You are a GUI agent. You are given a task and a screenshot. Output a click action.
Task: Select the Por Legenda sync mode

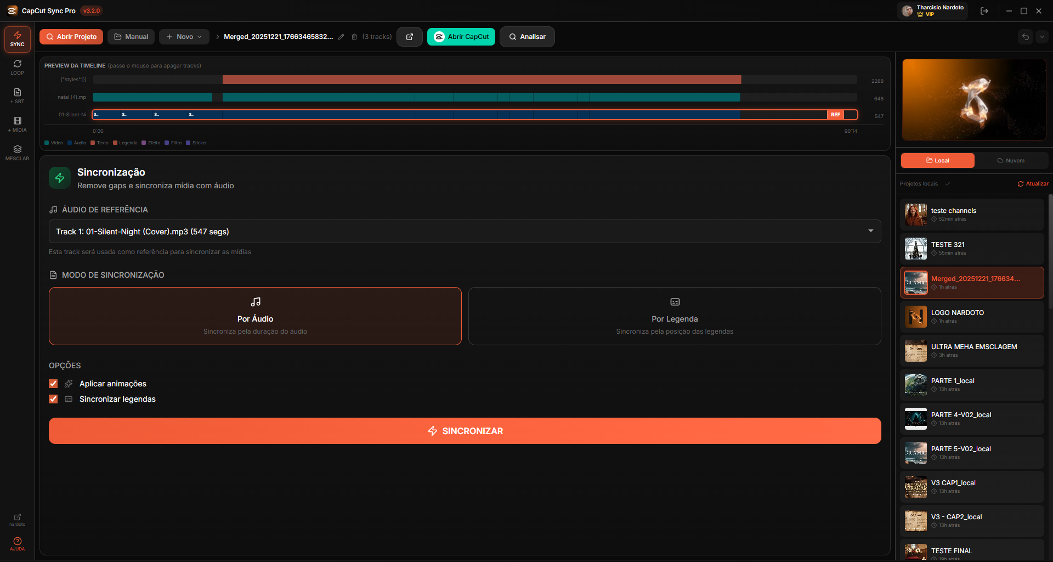point(674,316)
